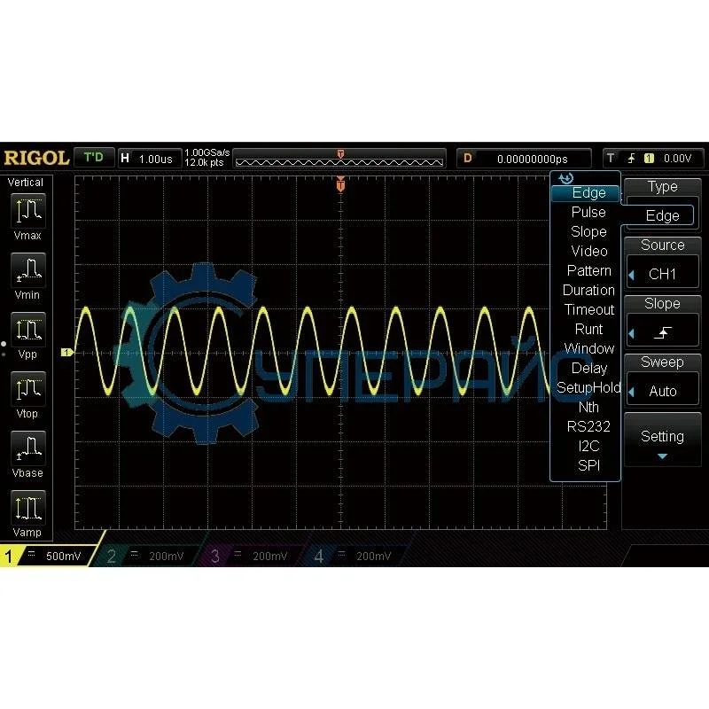The height and width of the screenshot is (709, 709).
Task: Expand the Setting submenu
Action: [662, 443]
